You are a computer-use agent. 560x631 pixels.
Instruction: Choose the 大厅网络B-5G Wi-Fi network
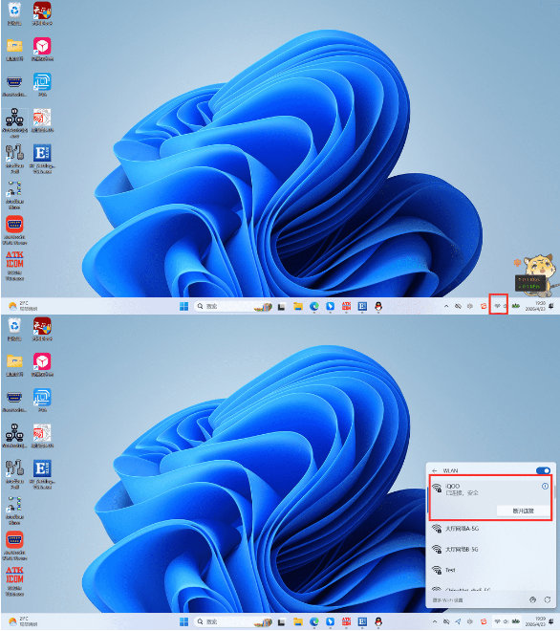[x=490, y=549]
